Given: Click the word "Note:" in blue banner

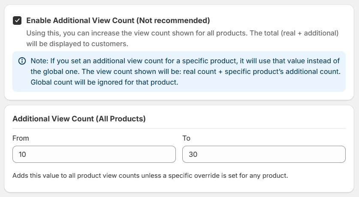Looking at the screenshot, I should click(x=40, y=61).
